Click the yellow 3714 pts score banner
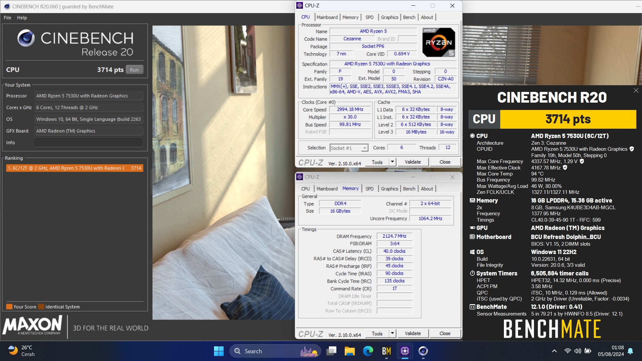Screen dimensions: 642x361 tap(568, 119)
